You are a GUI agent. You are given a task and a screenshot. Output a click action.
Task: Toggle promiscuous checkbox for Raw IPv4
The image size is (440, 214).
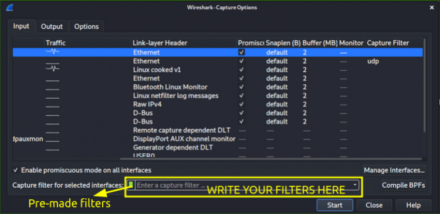(x=242, y=104)
